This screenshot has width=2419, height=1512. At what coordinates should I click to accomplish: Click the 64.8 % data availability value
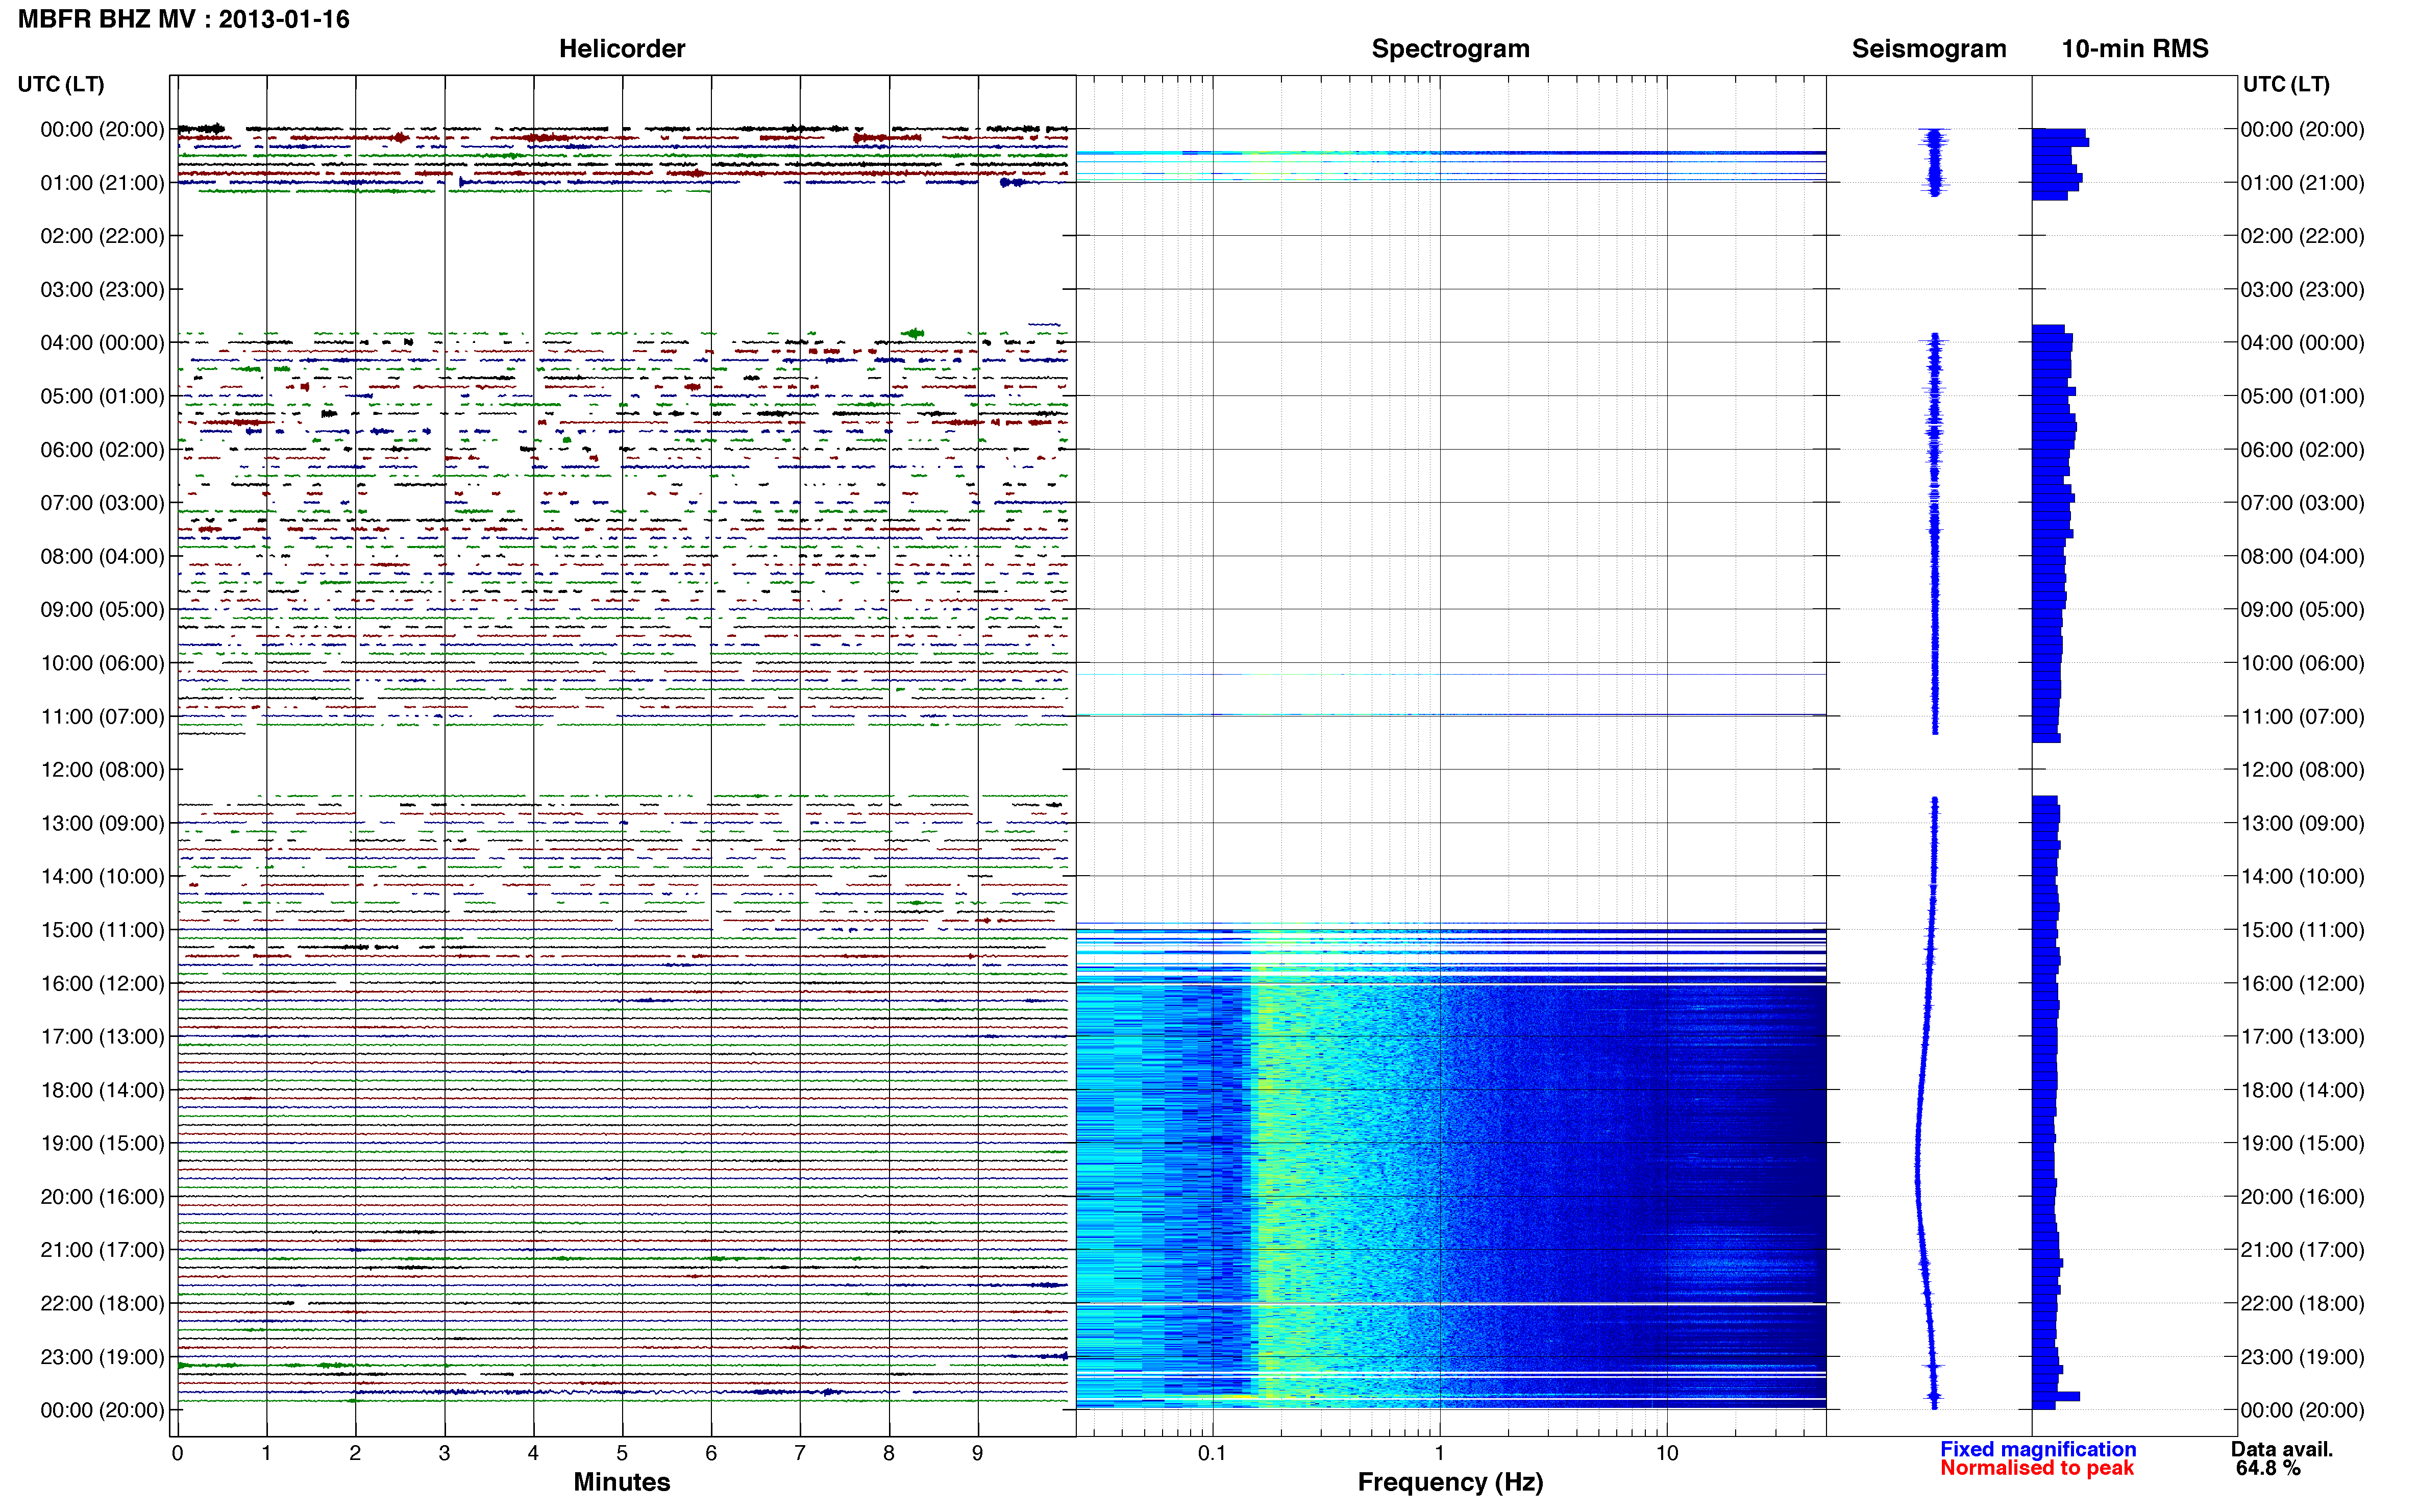(2268, 1468)
